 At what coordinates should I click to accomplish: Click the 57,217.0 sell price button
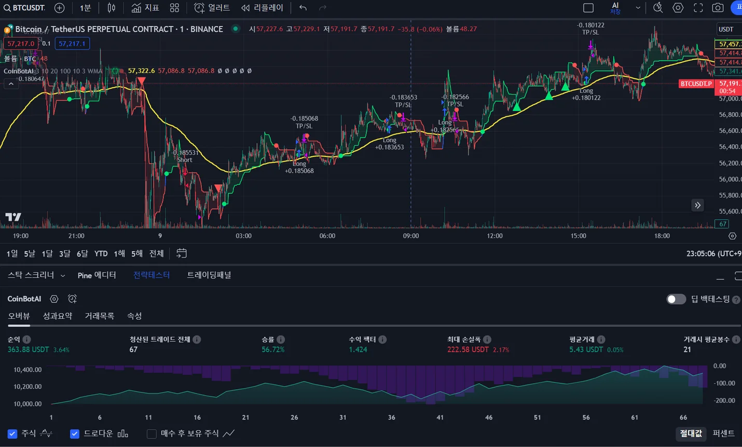[21, 44]
